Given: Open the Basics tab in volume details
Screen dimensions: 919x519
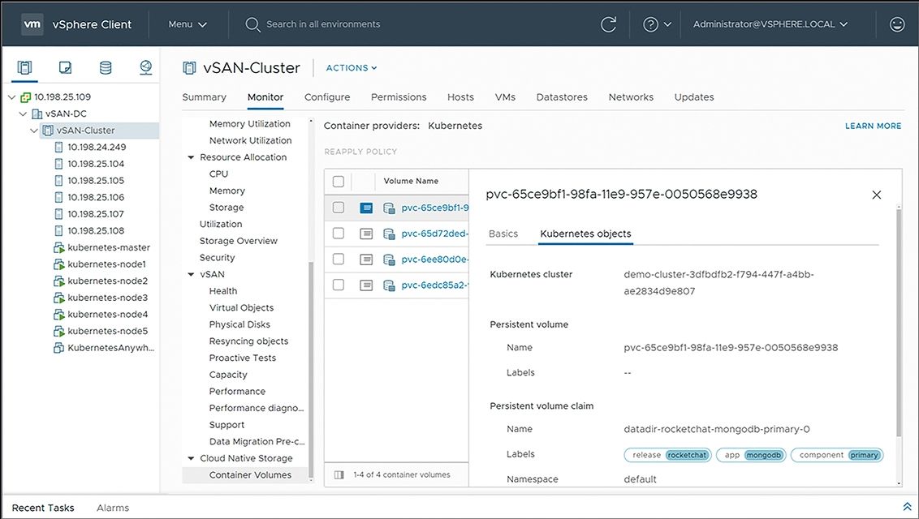Looking at the screenshot, I should [x=503, y=234].
